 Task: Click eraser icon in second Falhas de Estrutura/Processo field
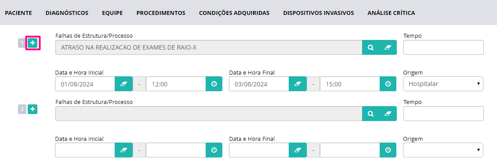(388, 114)
